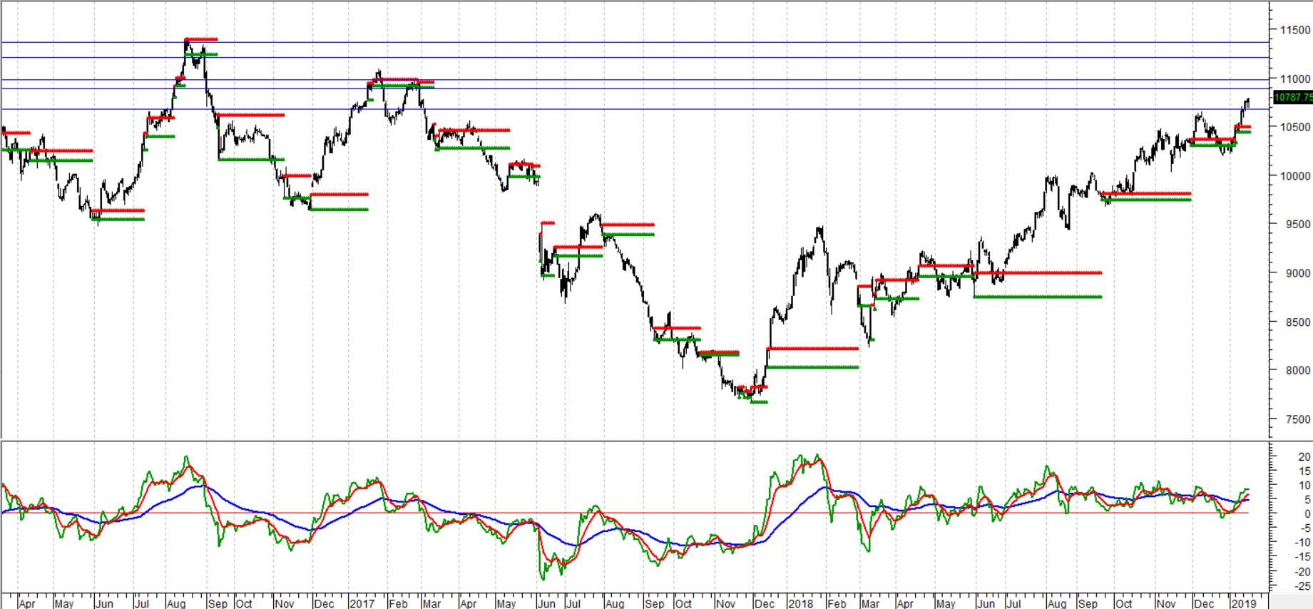
Task: Click the 10000 price axis label
Action: tap(1295, 175)
